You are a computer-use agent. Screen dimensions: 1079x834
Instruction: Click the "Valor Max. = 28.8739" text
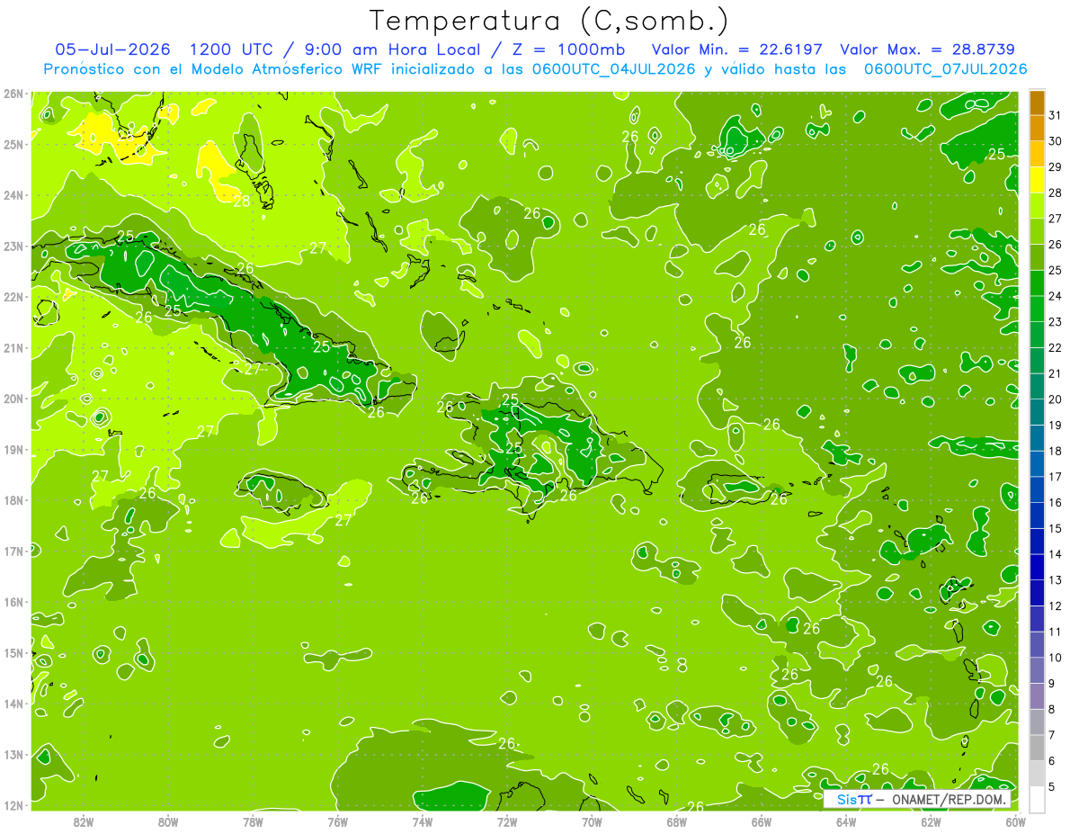pyautogui.click(x=930, y=49)
